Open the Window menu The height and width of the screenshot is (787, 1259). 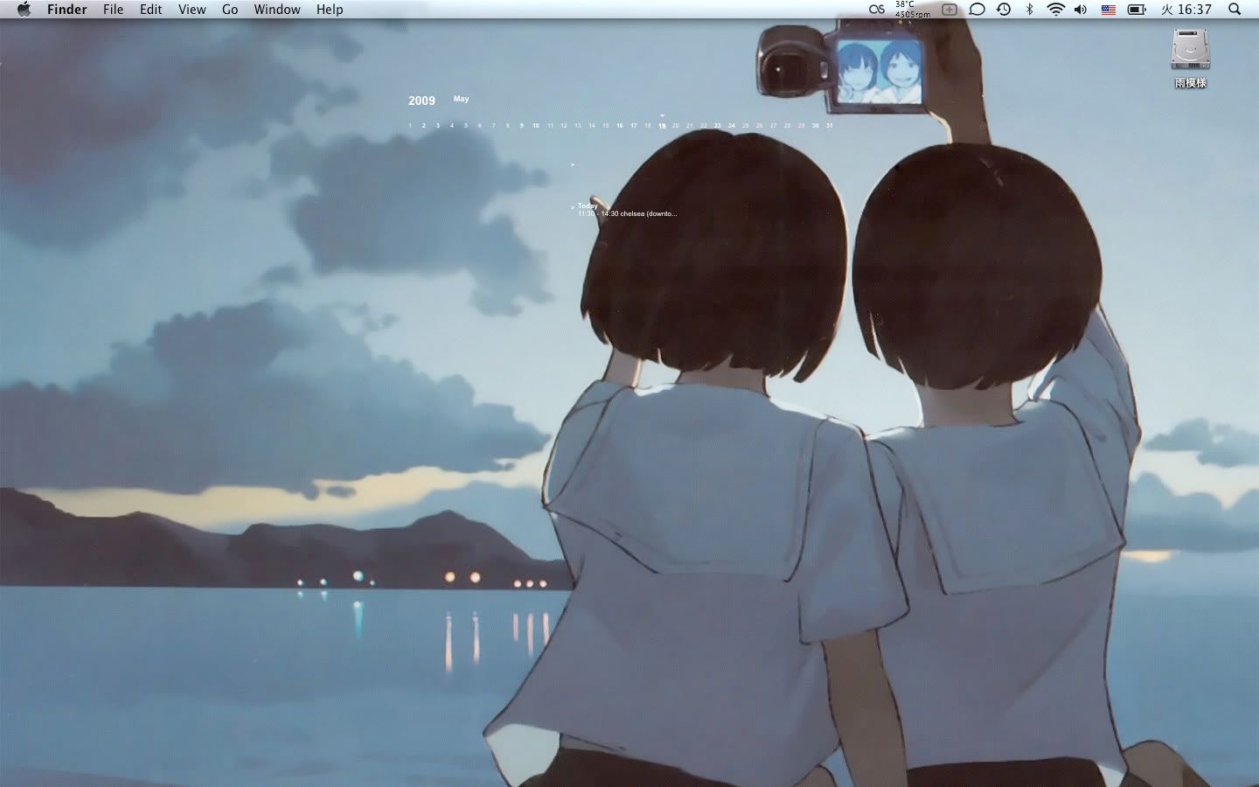(277, 10)
